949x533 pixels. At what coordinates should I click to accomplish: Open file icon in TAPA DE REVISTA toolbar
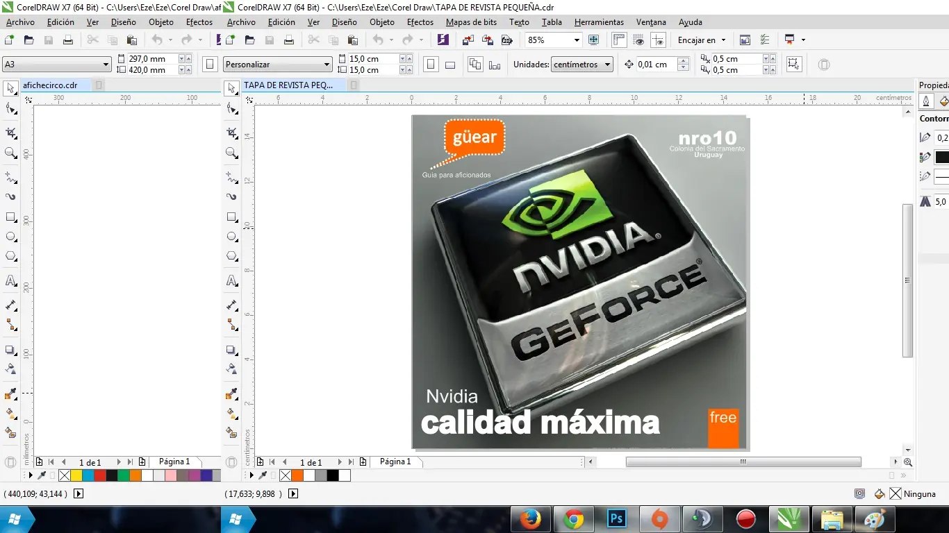pos(250,40)
